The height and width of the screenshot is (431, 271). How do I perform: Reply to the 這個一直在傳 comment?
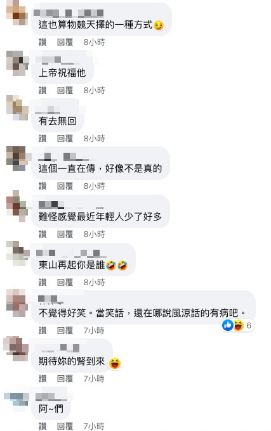tap(65, 186)
